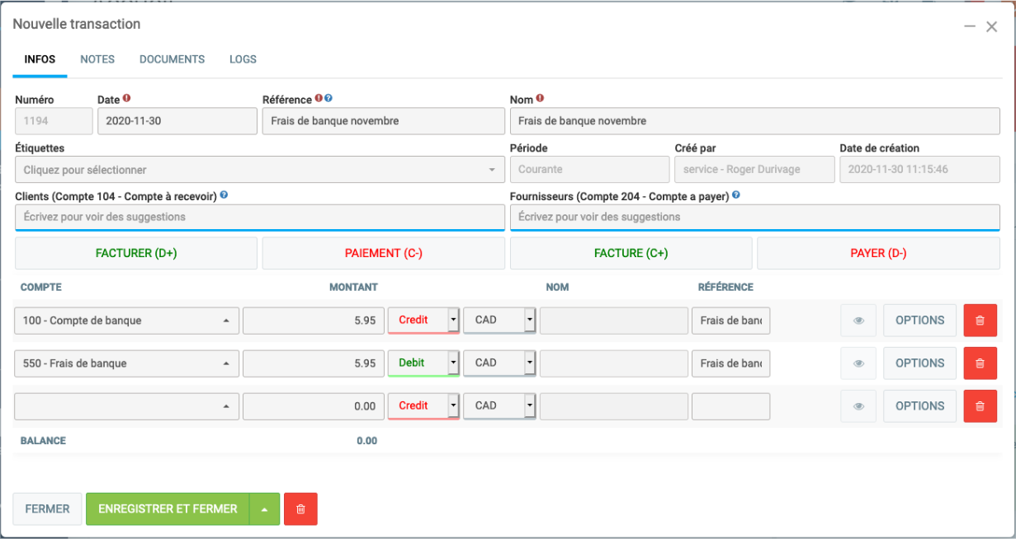The height and width of the screenshot is (539, 1016).
Task: Delete the 100 - Compte de banque row
Action: click(980, 321)
